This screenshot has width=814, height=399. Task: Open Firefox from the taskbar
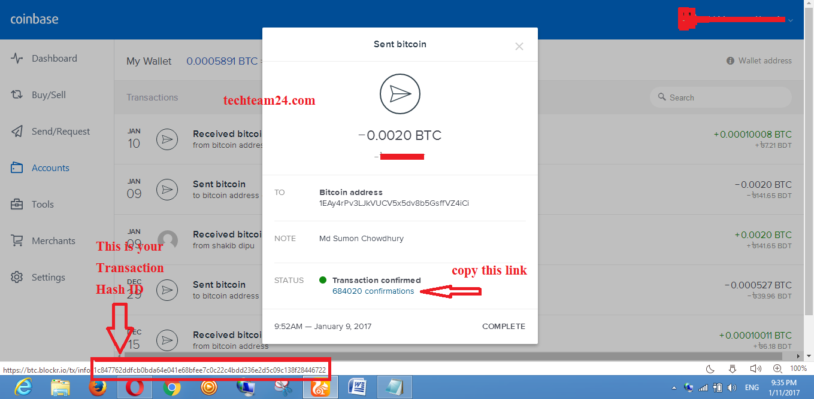tap(97, 388)
